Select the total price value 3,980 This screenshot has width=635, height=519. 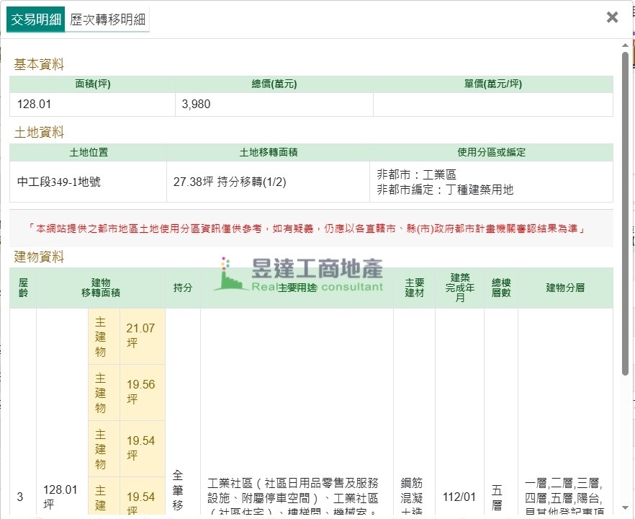196,104
